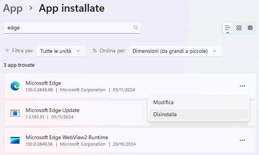Click the search magnifier icon
Screen dimensions: 259x155
pos(136,28)
